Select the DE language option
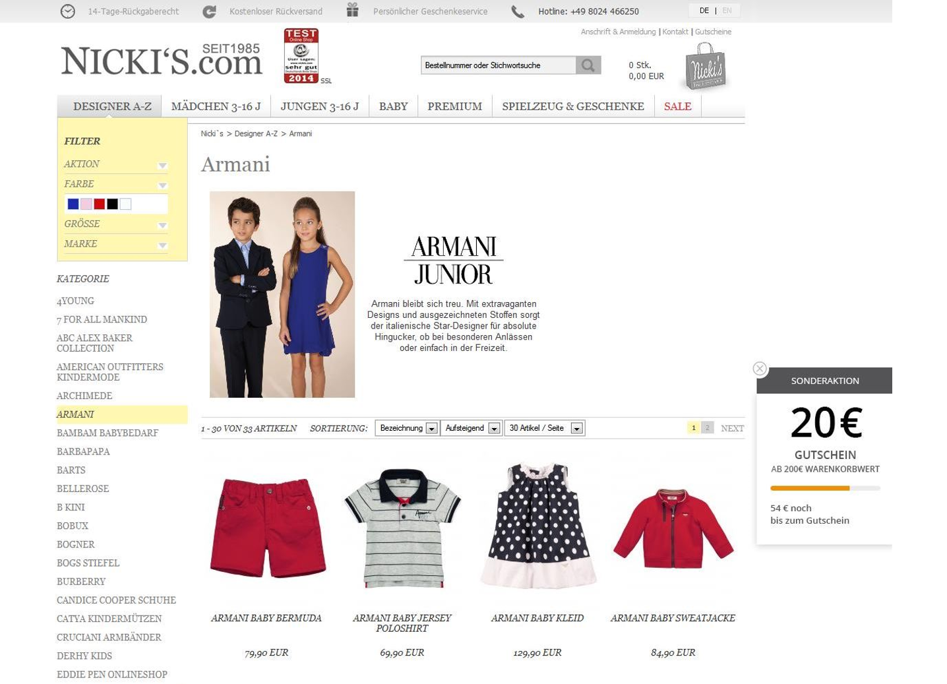The image size is (947, 684). 704,11
